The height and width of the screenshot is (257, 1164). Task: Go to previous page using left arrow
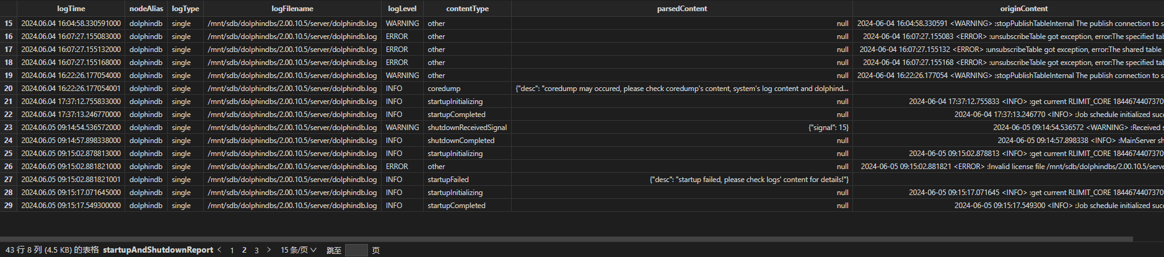[219, 250]
